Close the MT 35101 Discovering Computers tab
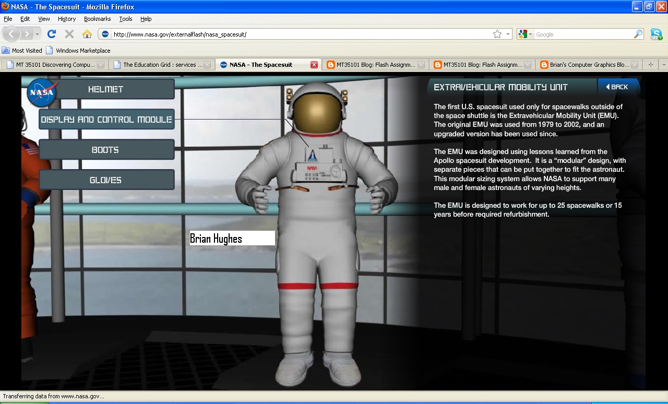Screen dimensions: 668x404 tap(101, 65)
